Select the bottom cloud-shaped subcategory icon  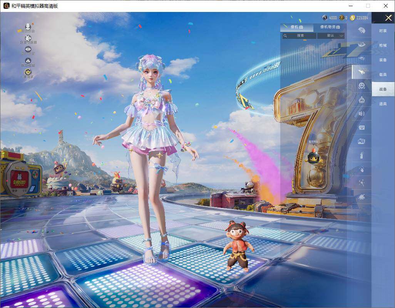362,197
